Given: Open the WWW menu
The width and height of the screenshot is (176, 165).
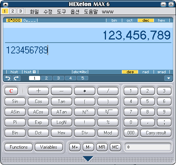Looking at the screenshot, I should pos(108,12).
